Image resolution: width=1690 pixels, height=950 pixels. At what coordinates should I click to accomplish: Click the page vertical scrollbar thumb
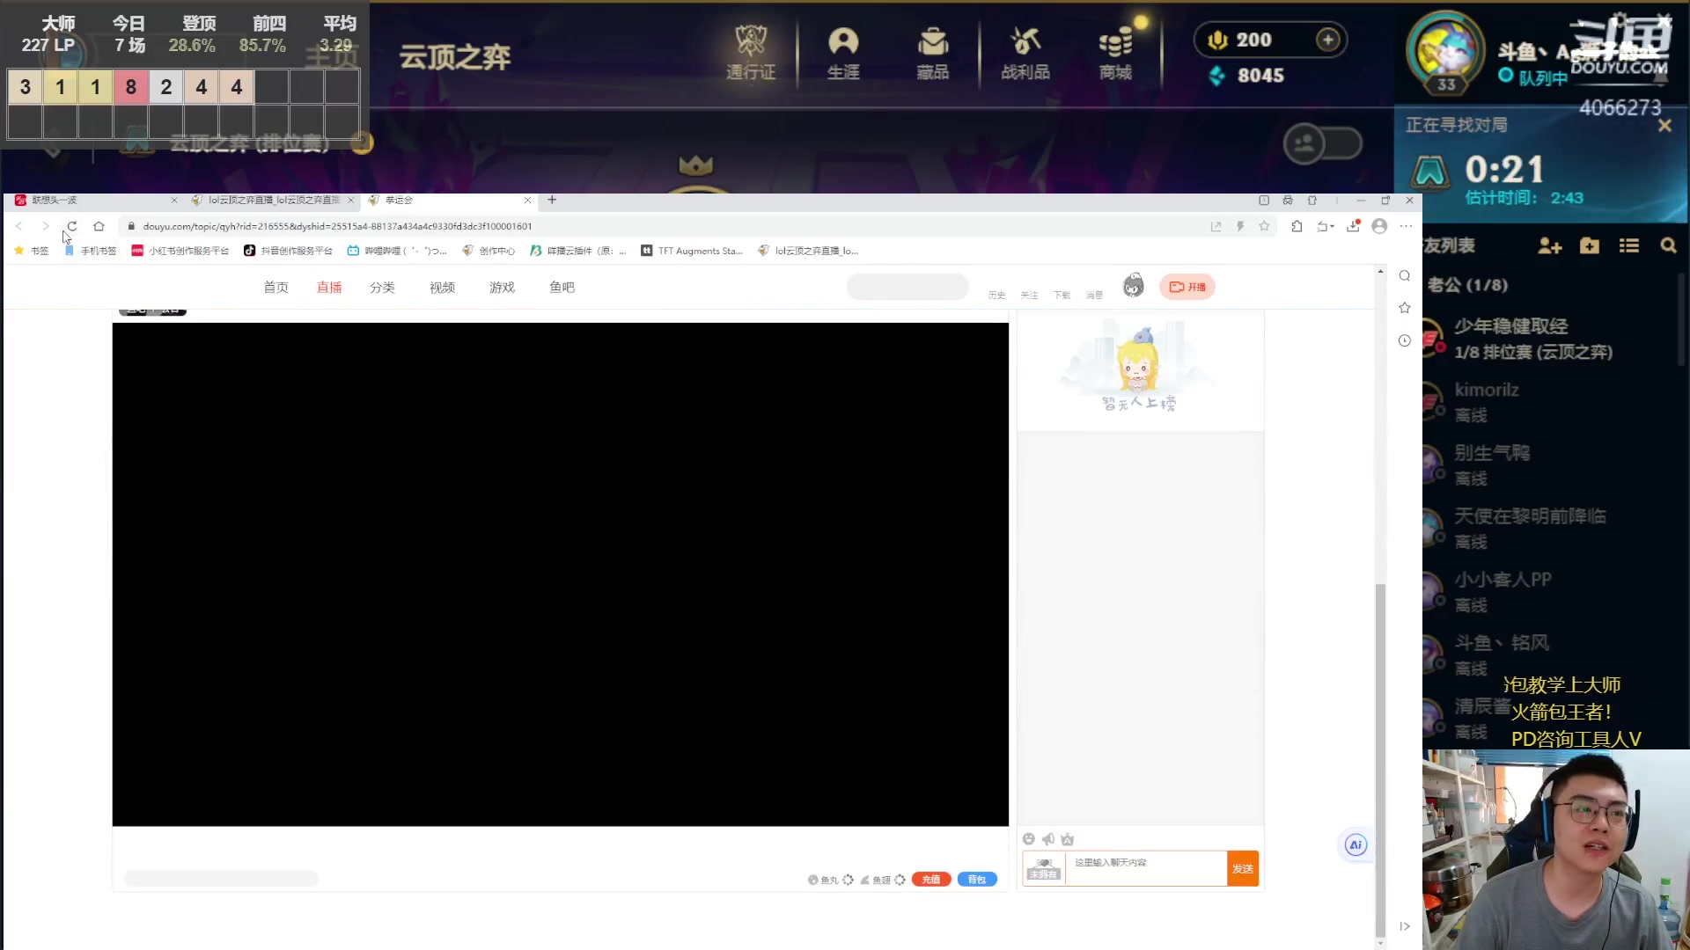tap(1380, 761)
